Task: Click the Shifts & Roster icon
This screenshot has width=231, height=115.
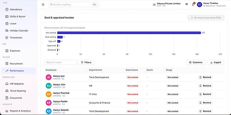Action: click(x=7, y=17)
